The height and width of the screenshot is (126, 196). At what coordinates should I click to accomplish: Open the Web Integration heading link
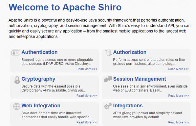(41, 106)
